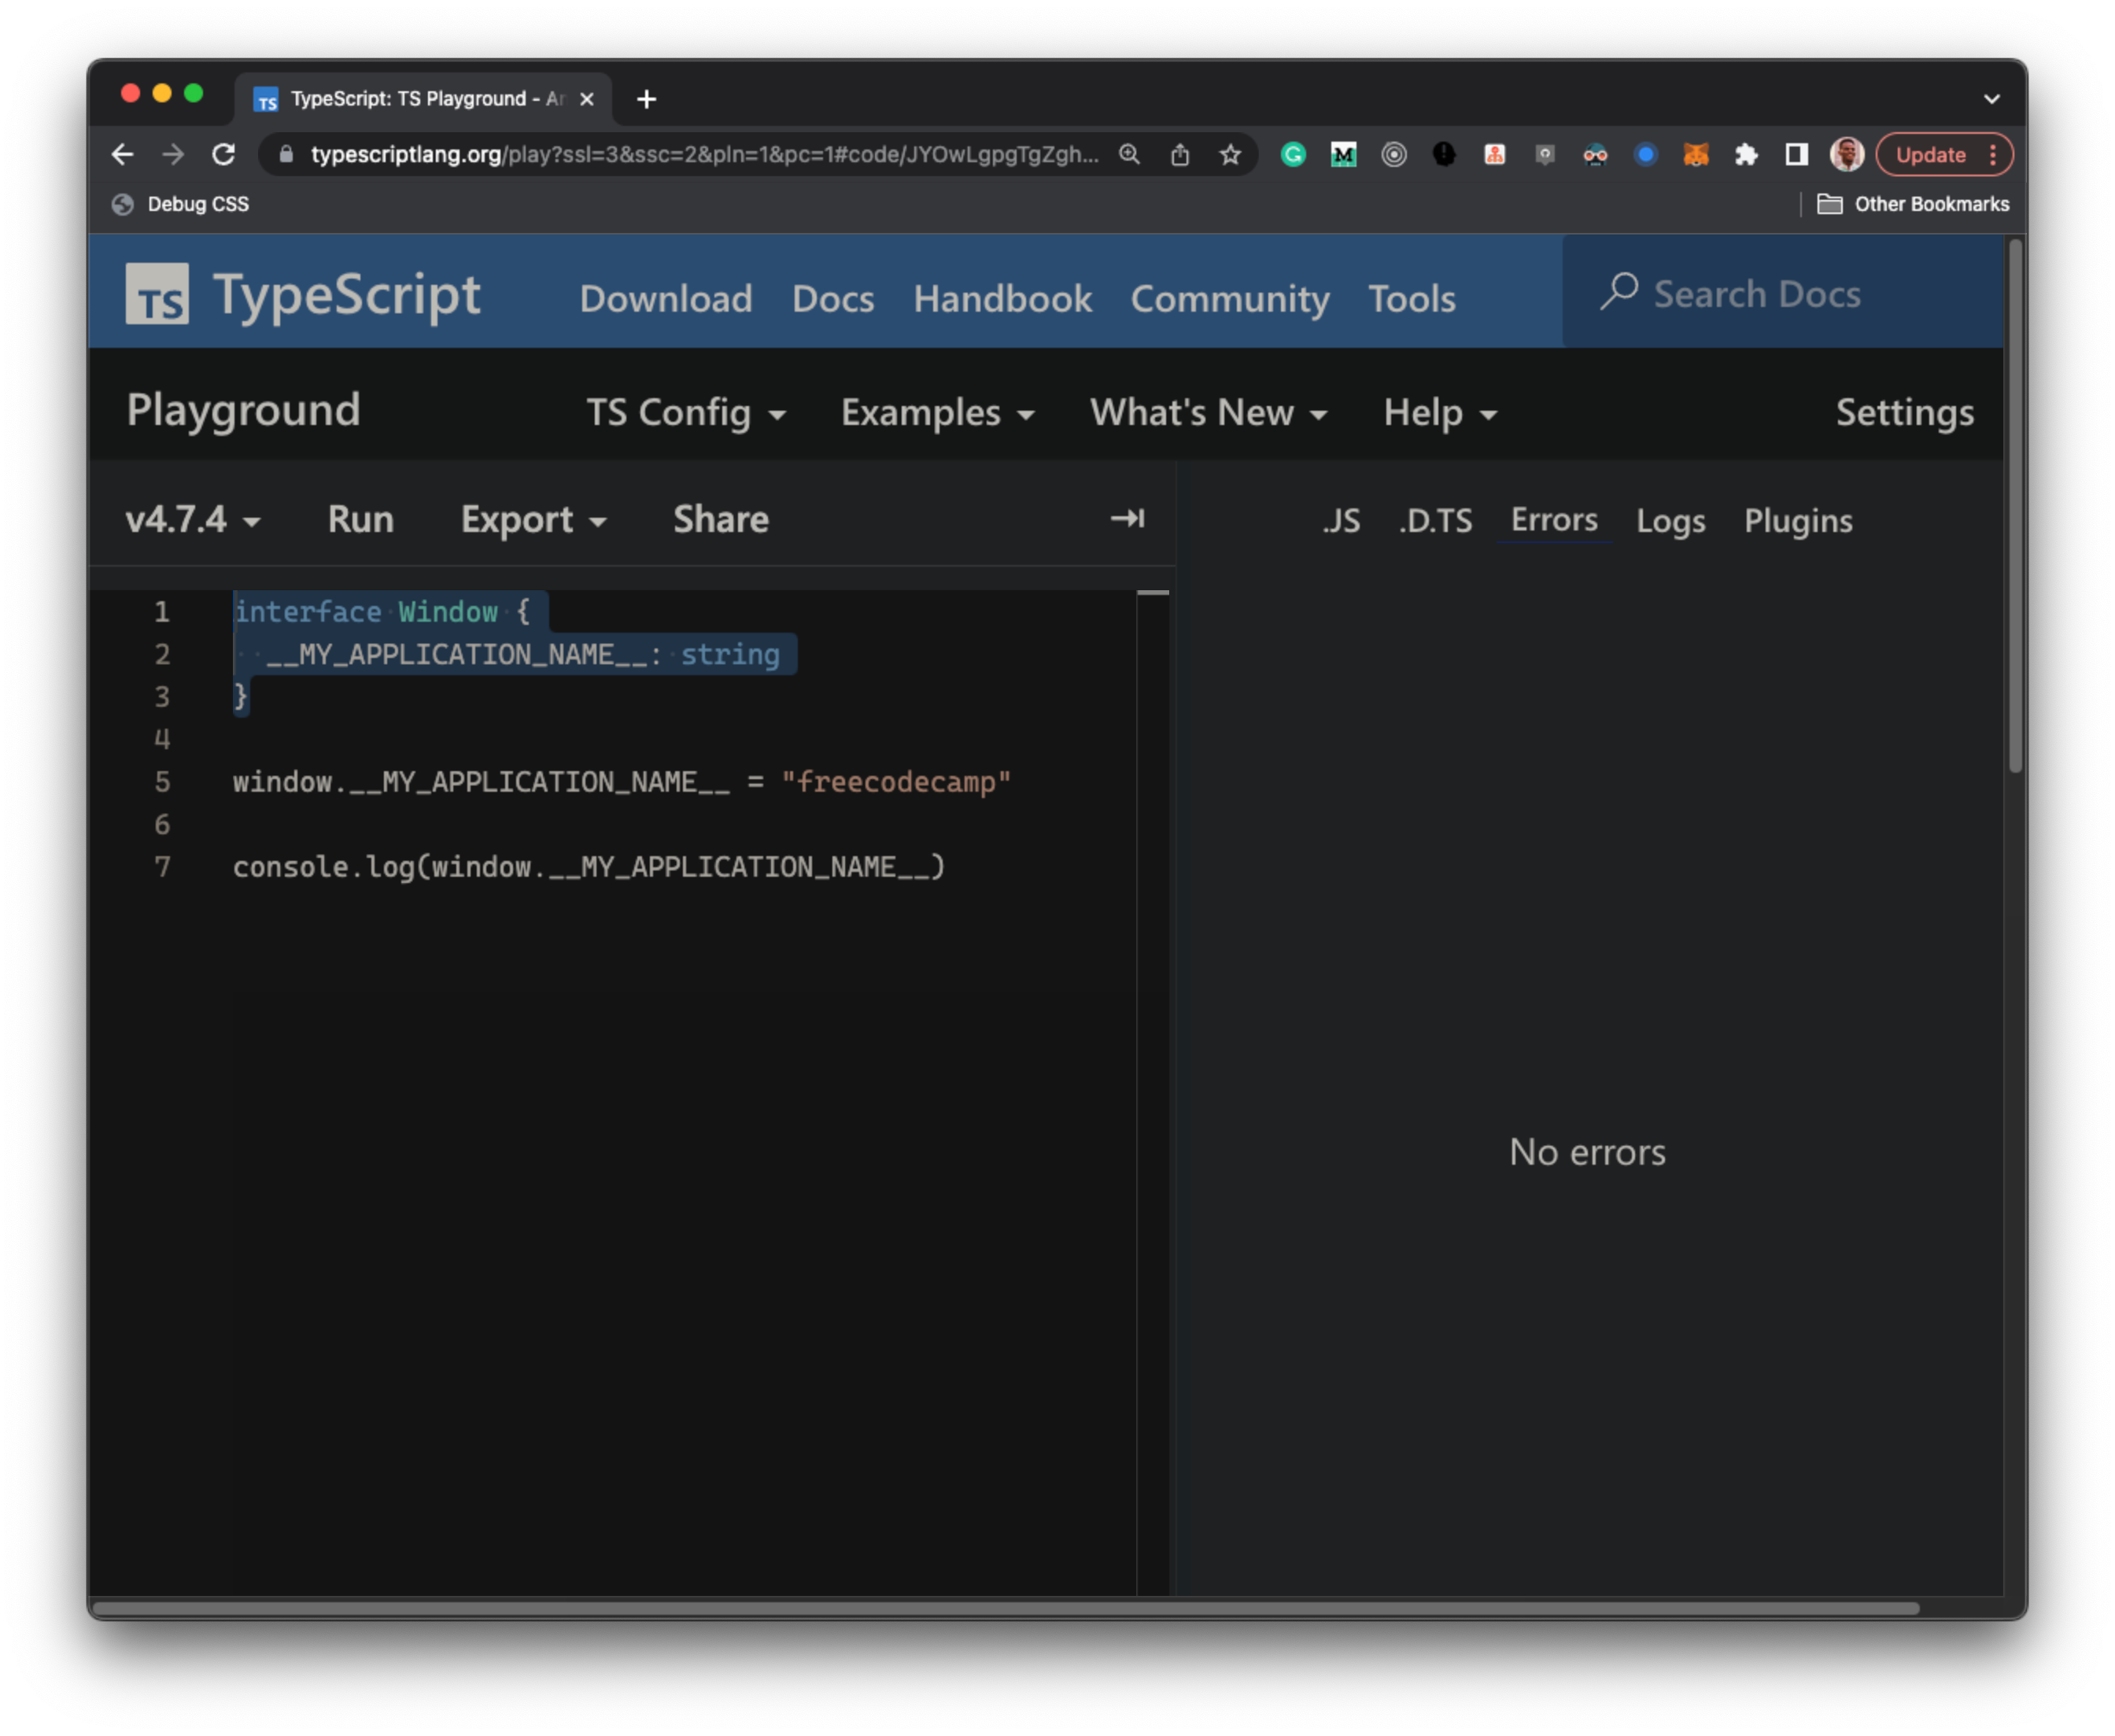The height and width of the screenshot is (1736, 2115).
Task: Open the browser side panel icon
Action: click(1796, 155)
